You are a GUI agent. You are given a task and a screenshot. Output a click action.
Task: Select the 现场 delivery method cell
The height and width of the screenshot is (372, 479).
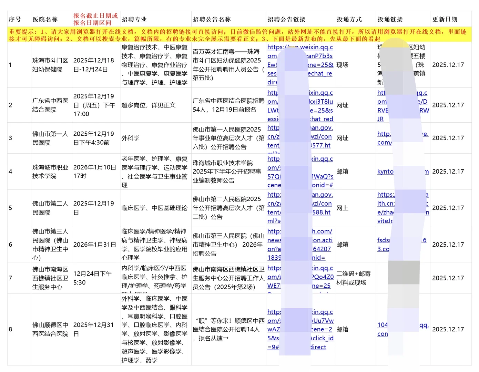(342, 64)
